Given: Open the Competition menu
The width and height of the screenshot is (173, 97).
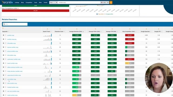Looking at the screenshot, I should tap(29, 2).
